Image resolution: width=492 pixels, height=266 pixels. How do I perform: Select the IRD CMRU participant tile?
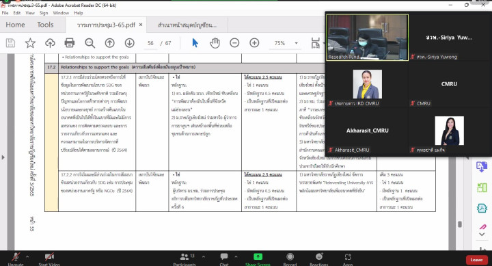(x=368, y=84)
